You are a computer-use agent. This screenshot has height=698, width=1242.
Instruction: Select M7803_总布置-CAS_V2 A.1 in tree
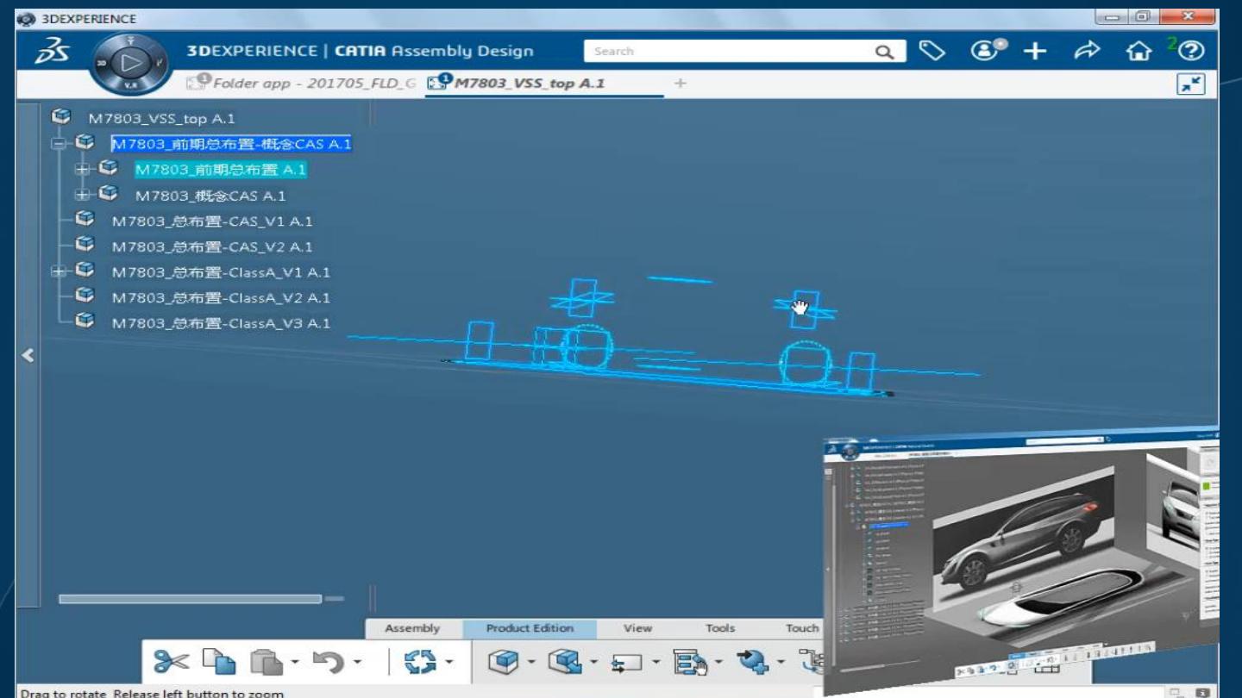pyautogui.click(x=211, y=247)
